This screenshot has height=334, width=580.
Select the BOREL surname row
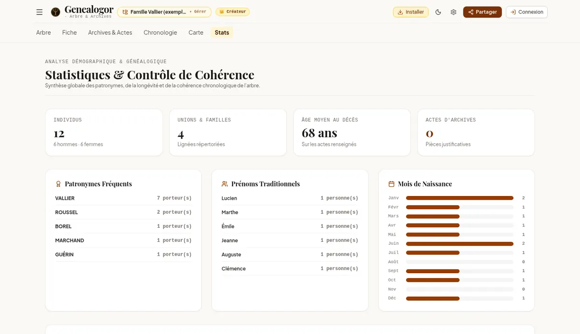tap(123, 226)
